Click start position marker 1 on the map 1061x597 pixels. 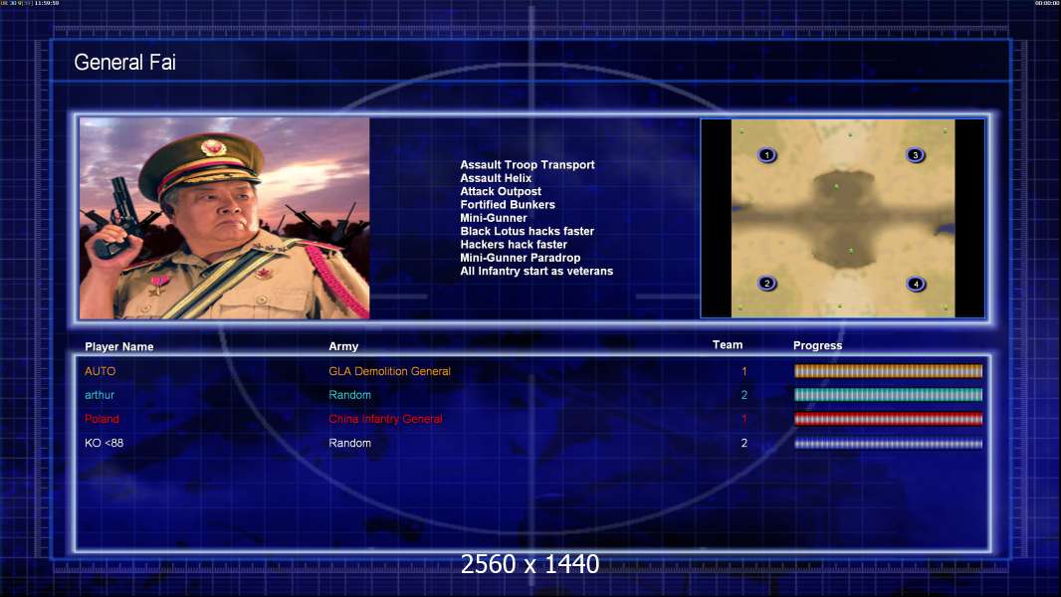point(766,155)
